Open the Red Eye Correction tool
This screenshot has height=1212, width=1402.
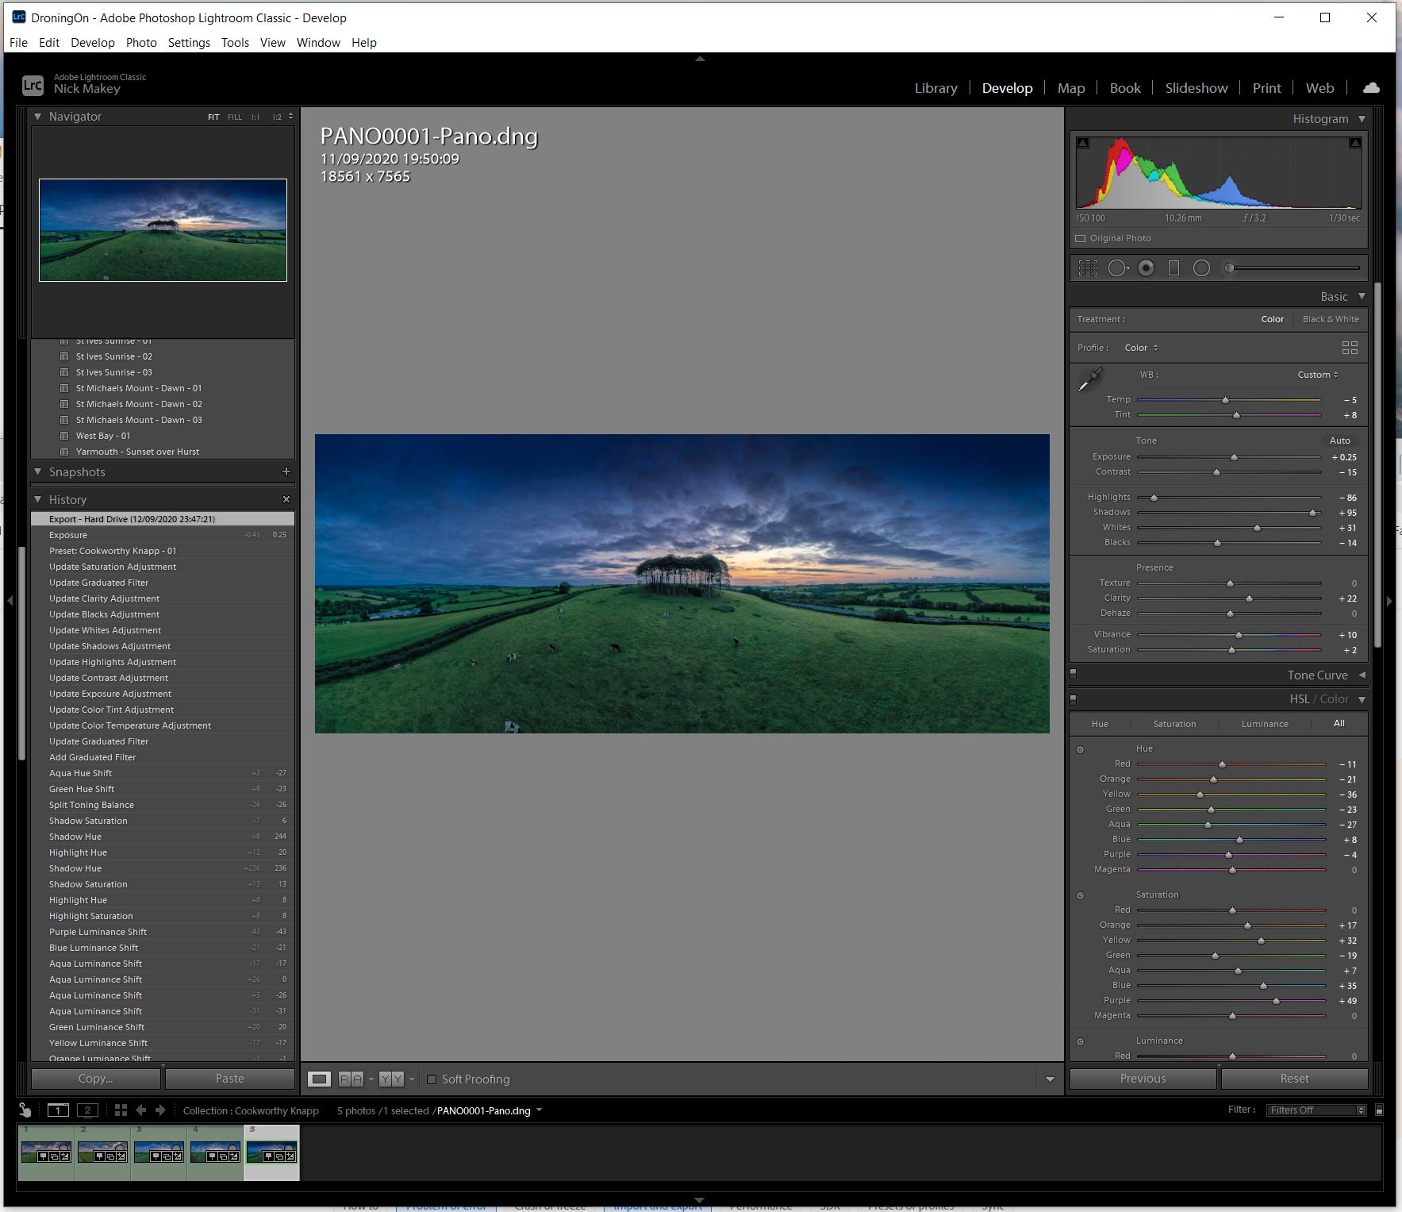[1146, 267]
